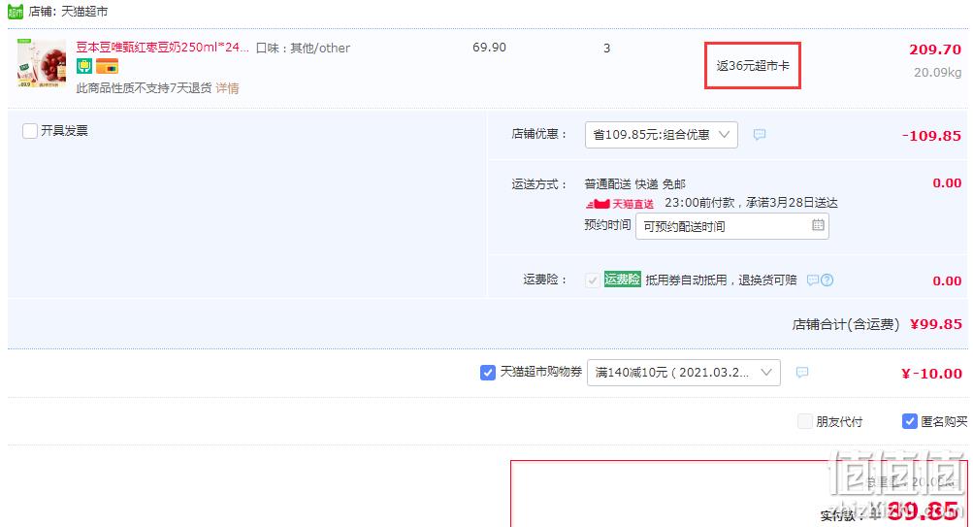Image resolution: width=973 pixels, height=527 pixels.
Task: Open the soy milk product thumbnail
Action: point(42,63)
